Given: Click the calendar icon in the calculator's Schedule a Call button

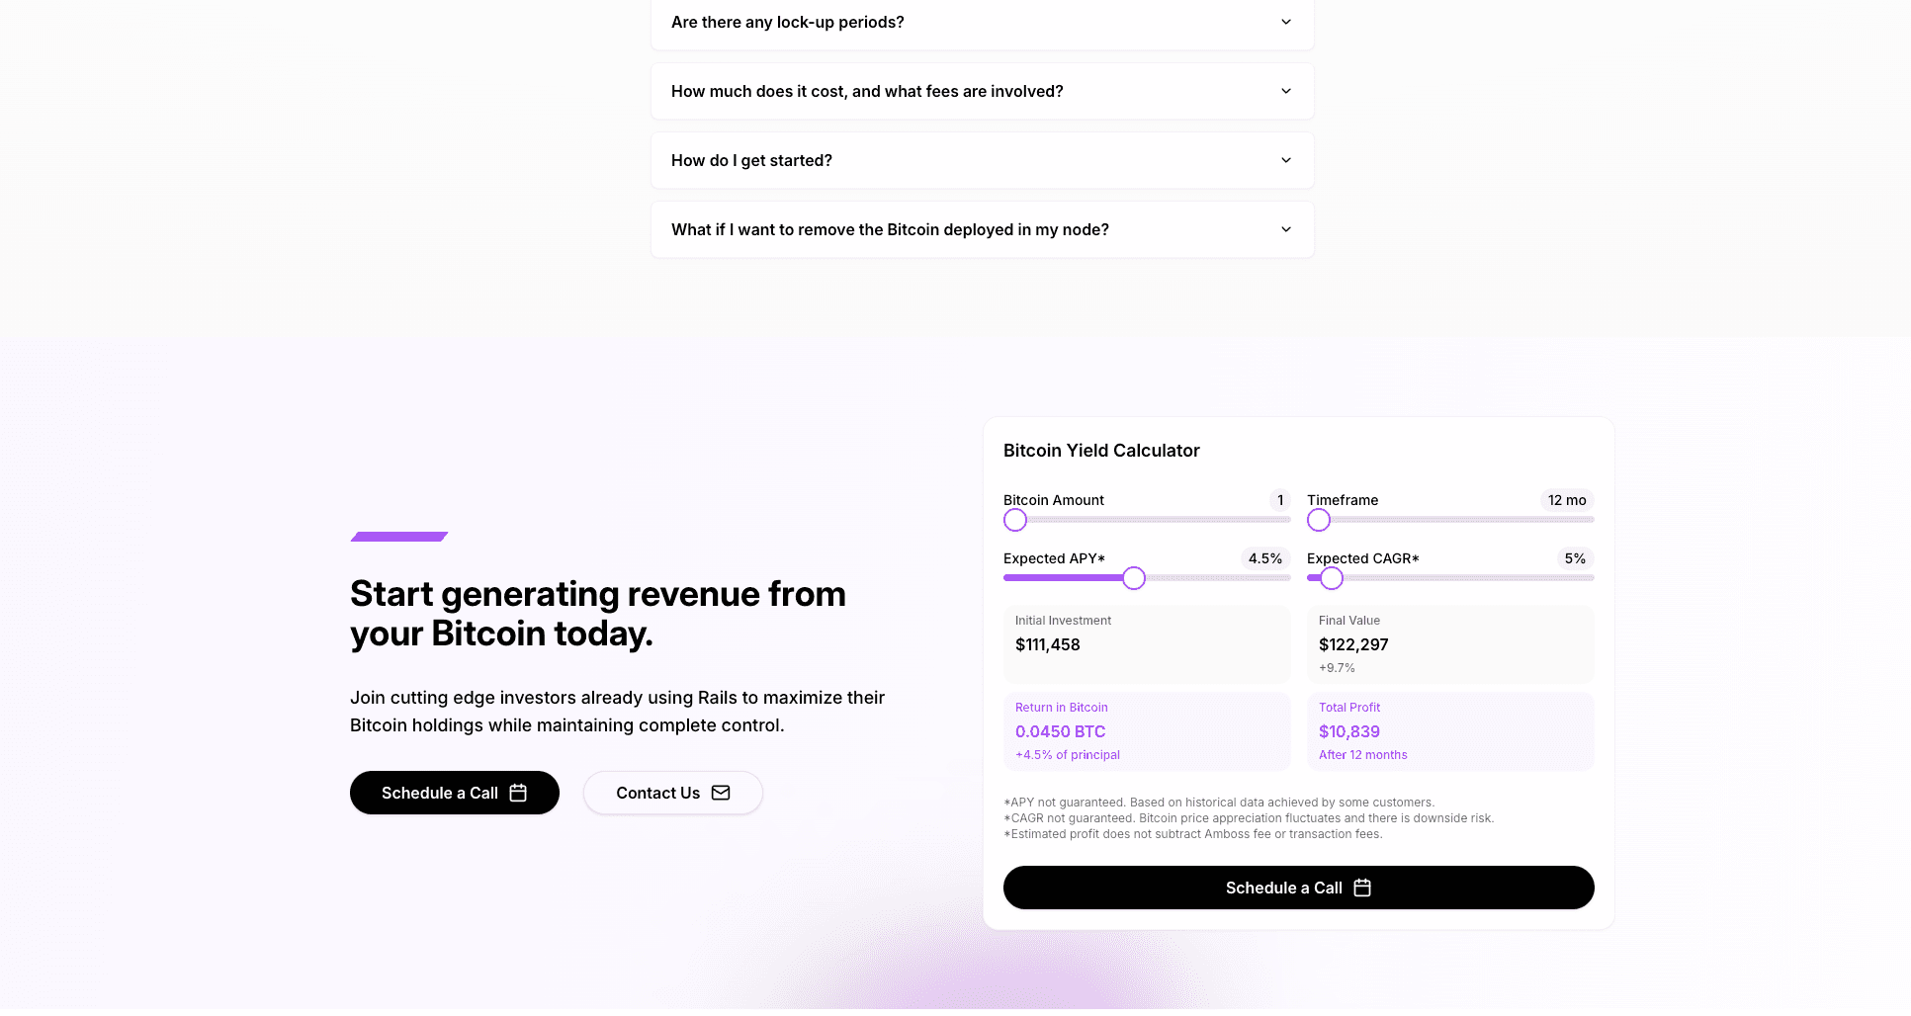Looking at the screenshot, I should tap(1362, 887).
